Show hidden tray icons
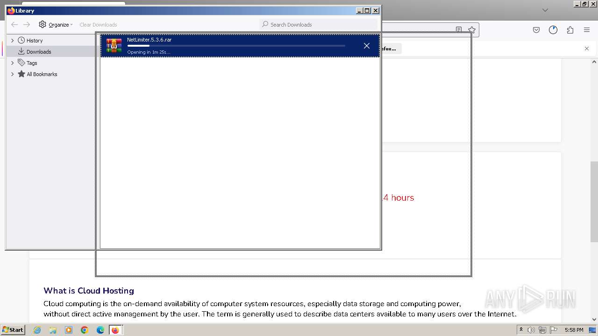The height and width of the screenshot is (336, 598). click(x=521, y=330)
